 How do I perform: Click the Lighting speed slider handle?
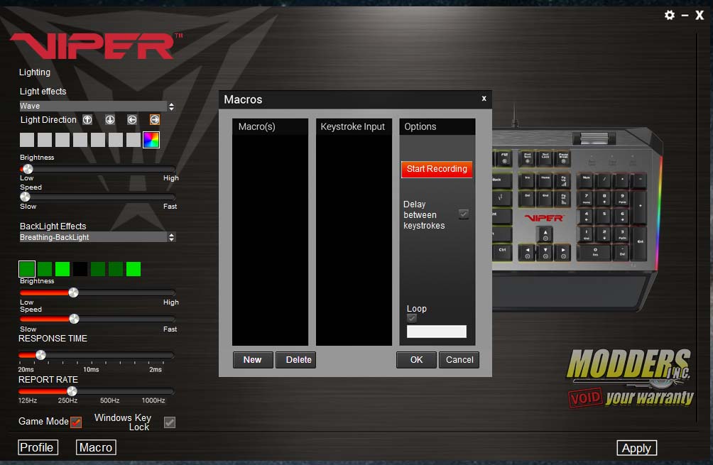[25, 197]
